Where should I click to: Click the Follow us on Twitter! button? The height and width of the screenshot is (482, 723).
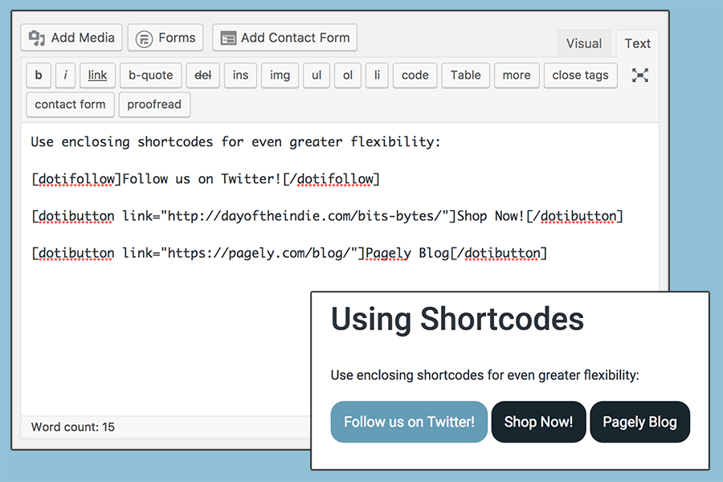tap(409, 422)
